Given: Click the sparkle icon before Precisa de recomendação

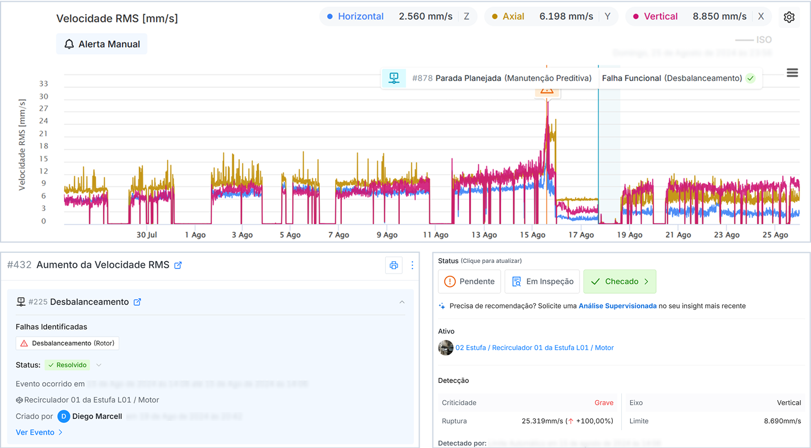Looking at the screenshot, I should tap(442, 306).
